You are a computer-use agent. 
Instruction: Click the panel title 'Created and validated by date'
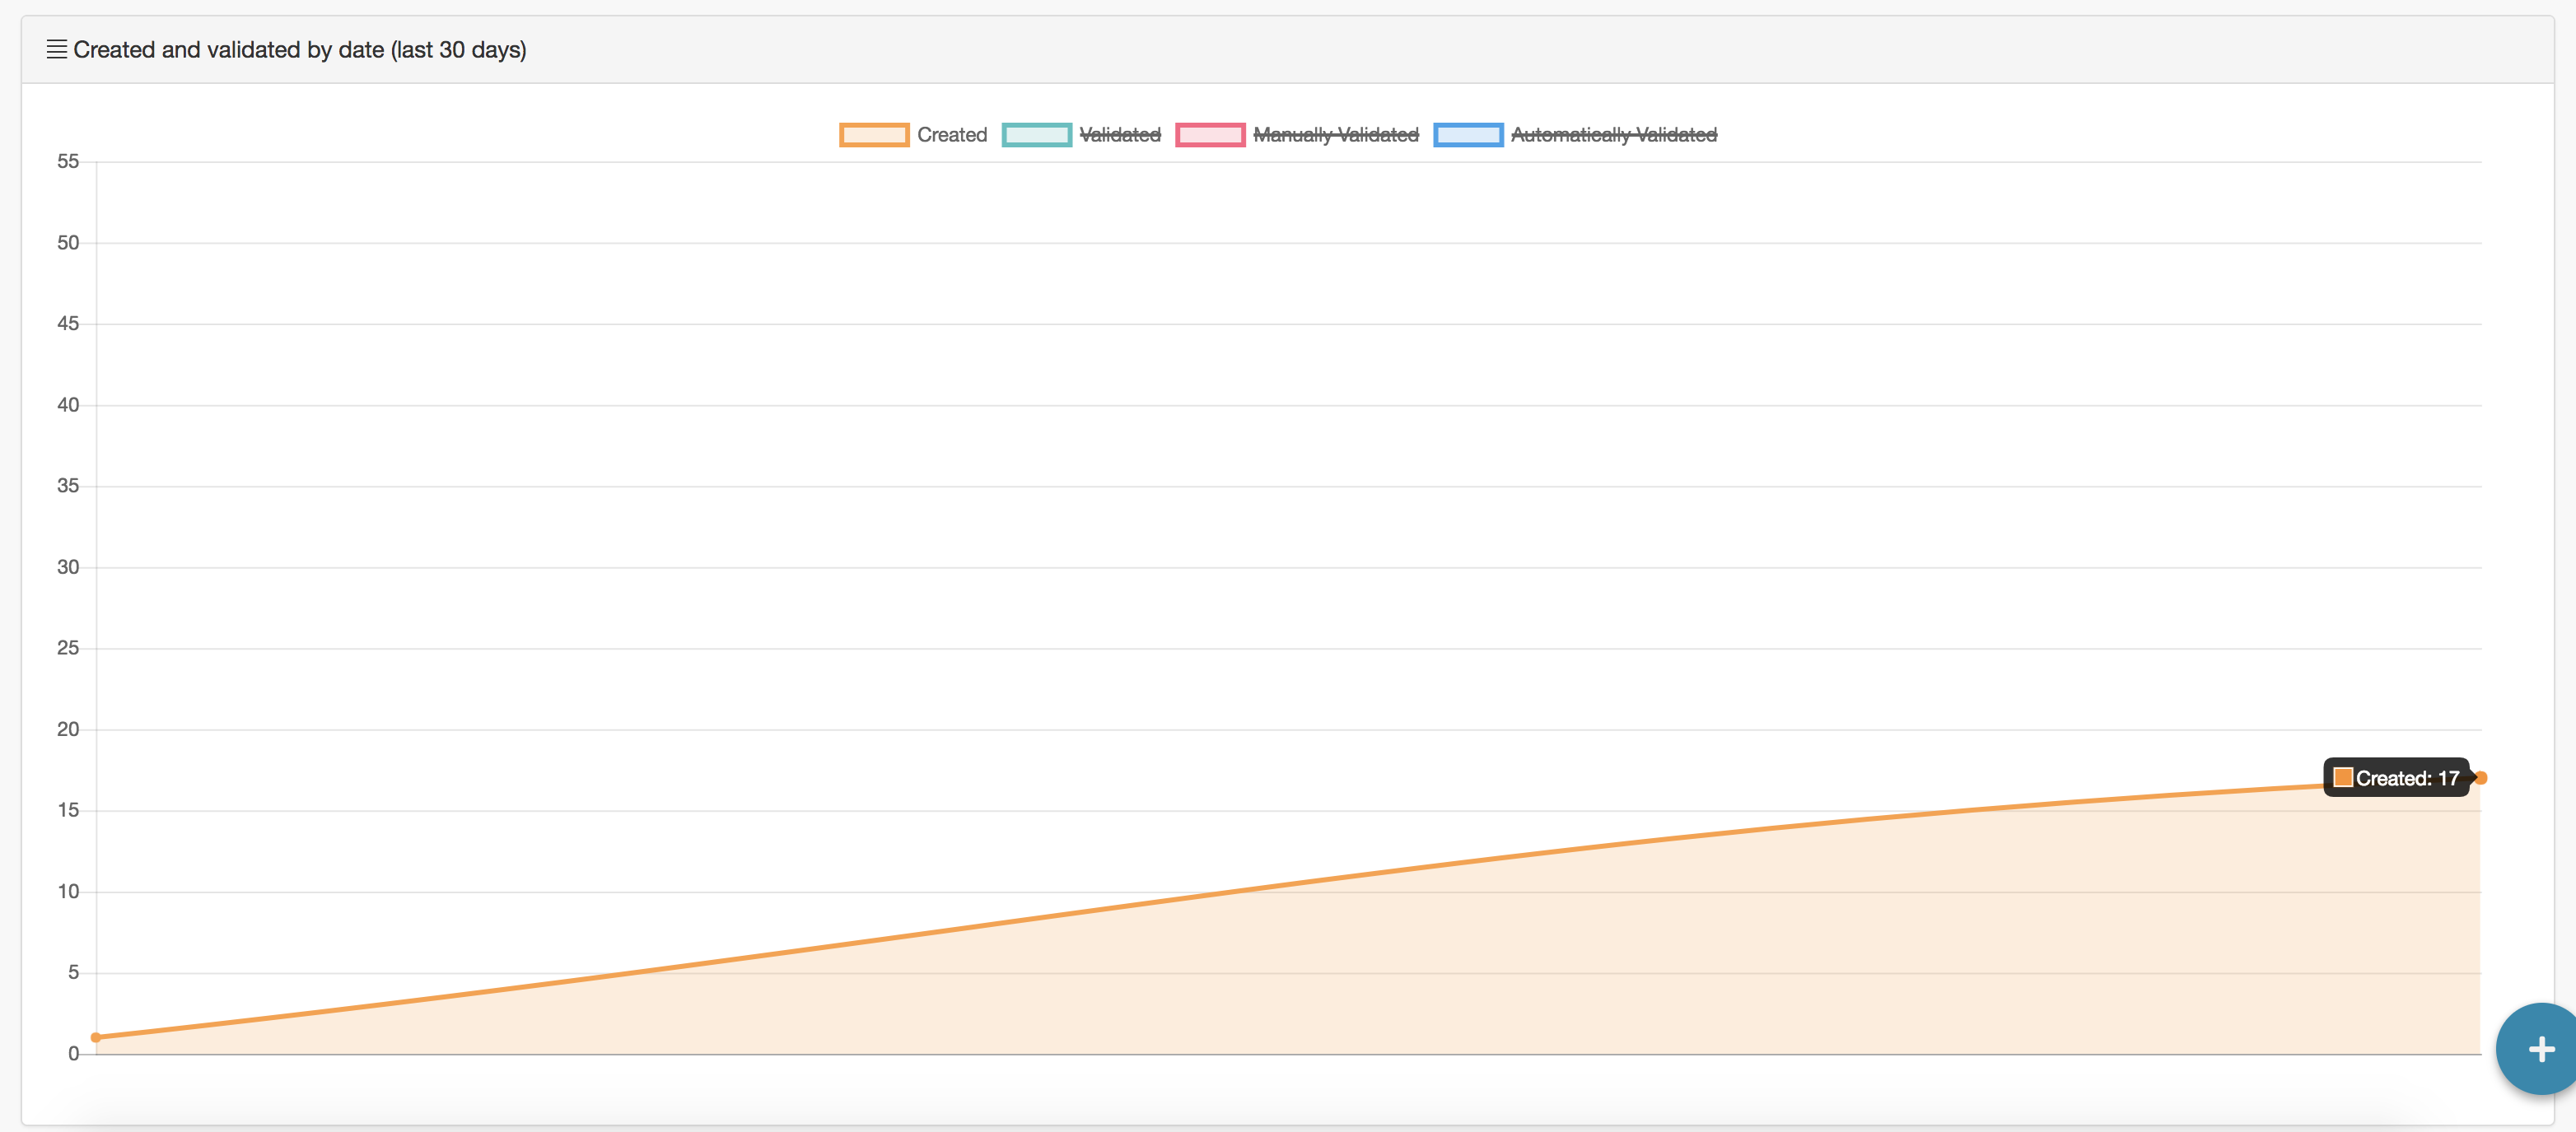[299, 49]
